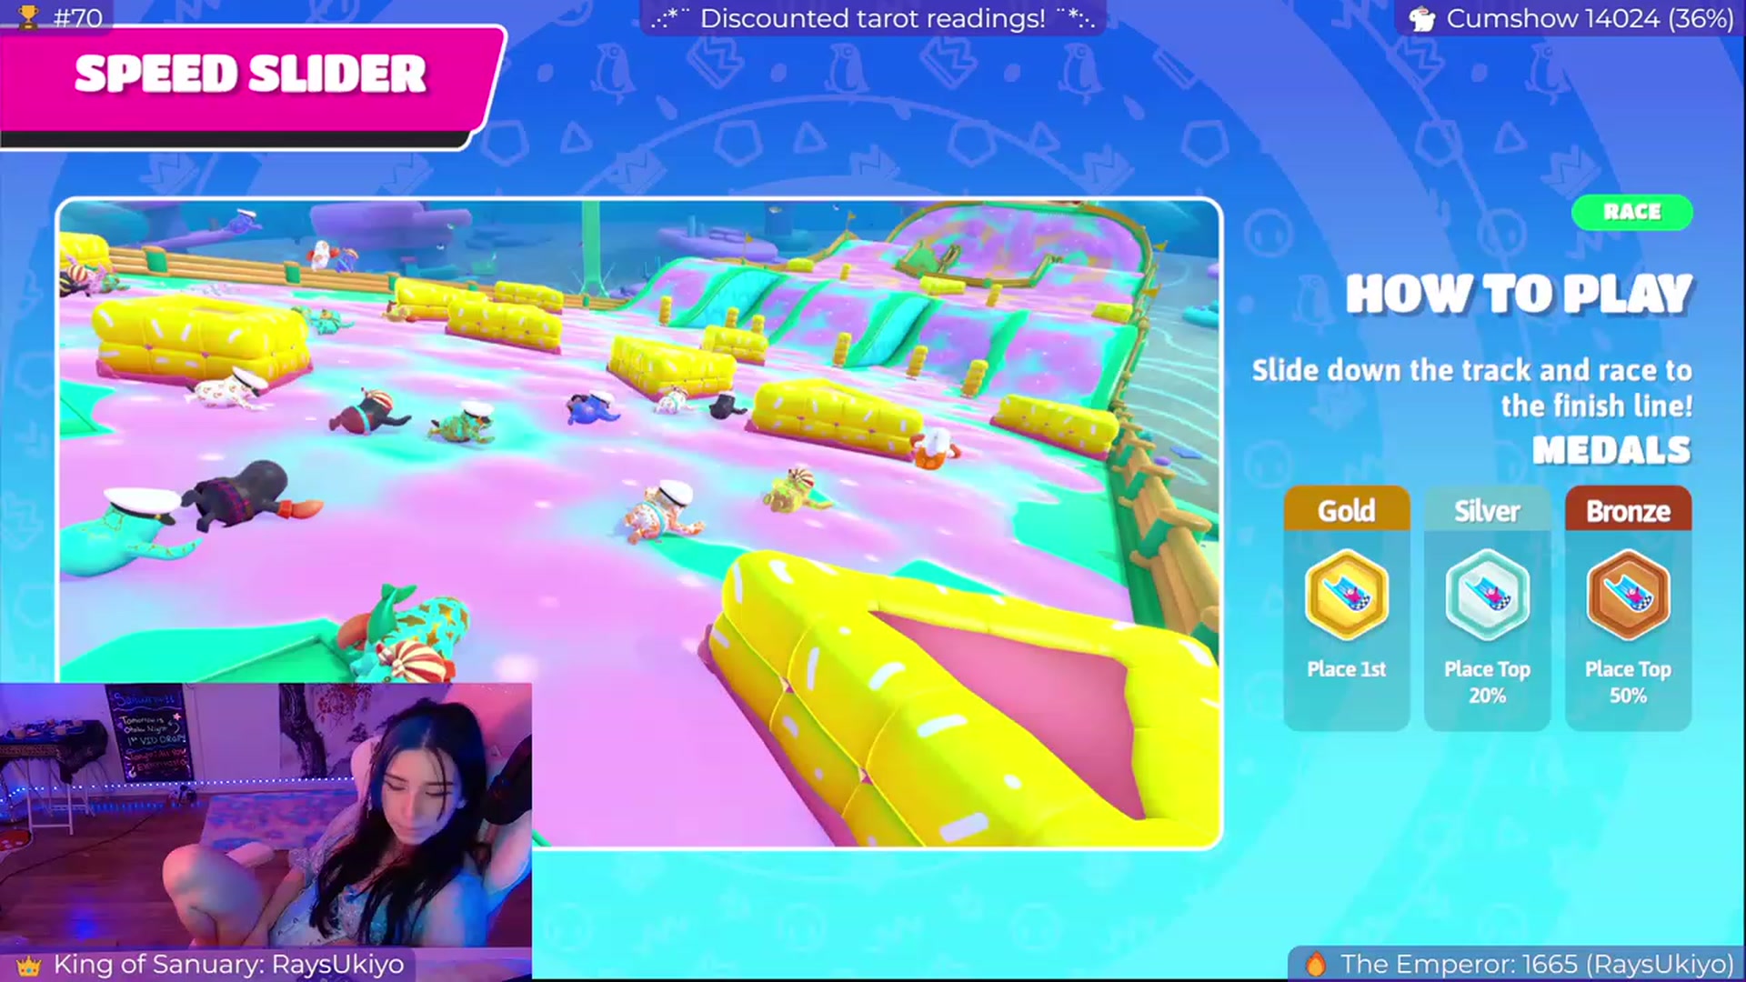Click the 'Place Top 20%' requirement text

1487,682
